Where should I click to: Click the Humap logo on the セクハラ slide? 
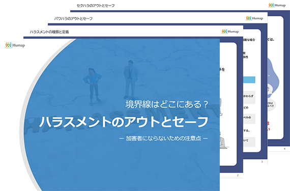click(277, 5)
